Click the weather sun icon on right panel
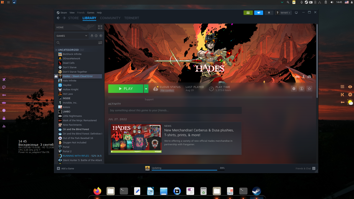354x199 pixels. [350, 102]
